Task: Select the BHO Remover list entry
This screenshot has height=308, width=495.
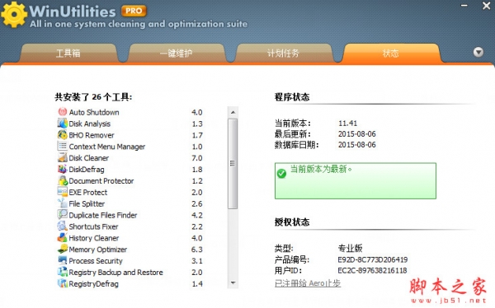Action: (92, 135)
